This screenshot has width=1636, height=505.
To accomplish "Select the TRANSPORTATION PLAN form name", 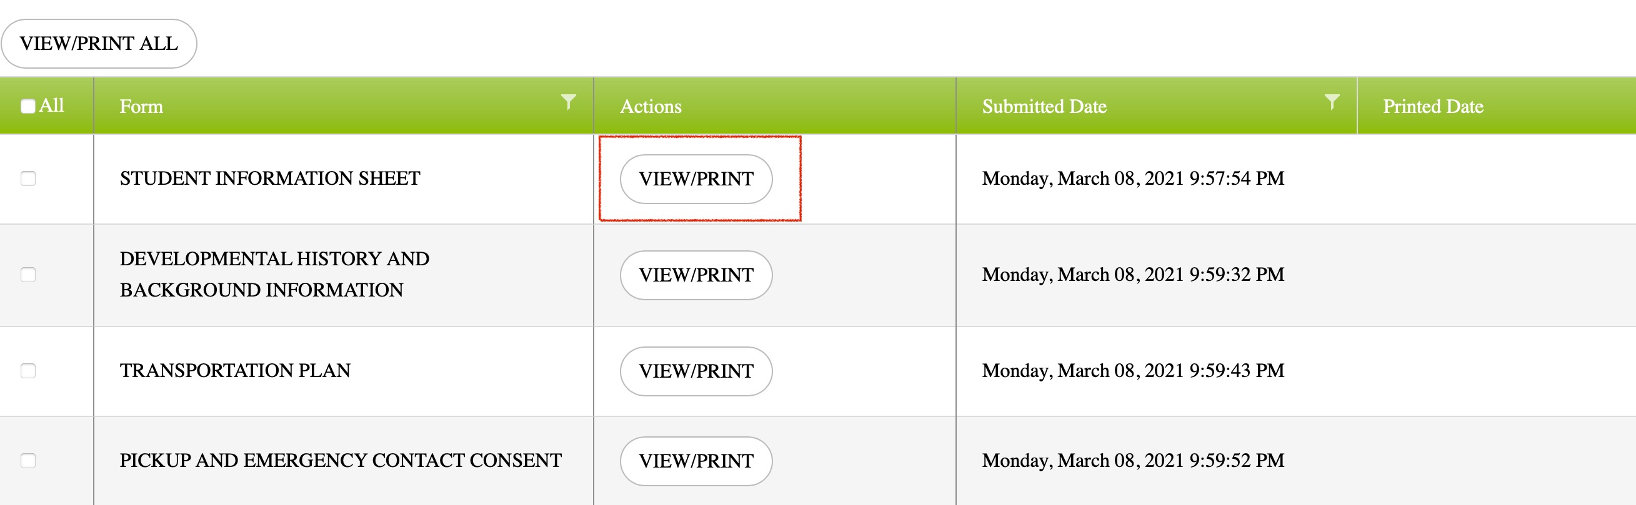I will [235, 371].
